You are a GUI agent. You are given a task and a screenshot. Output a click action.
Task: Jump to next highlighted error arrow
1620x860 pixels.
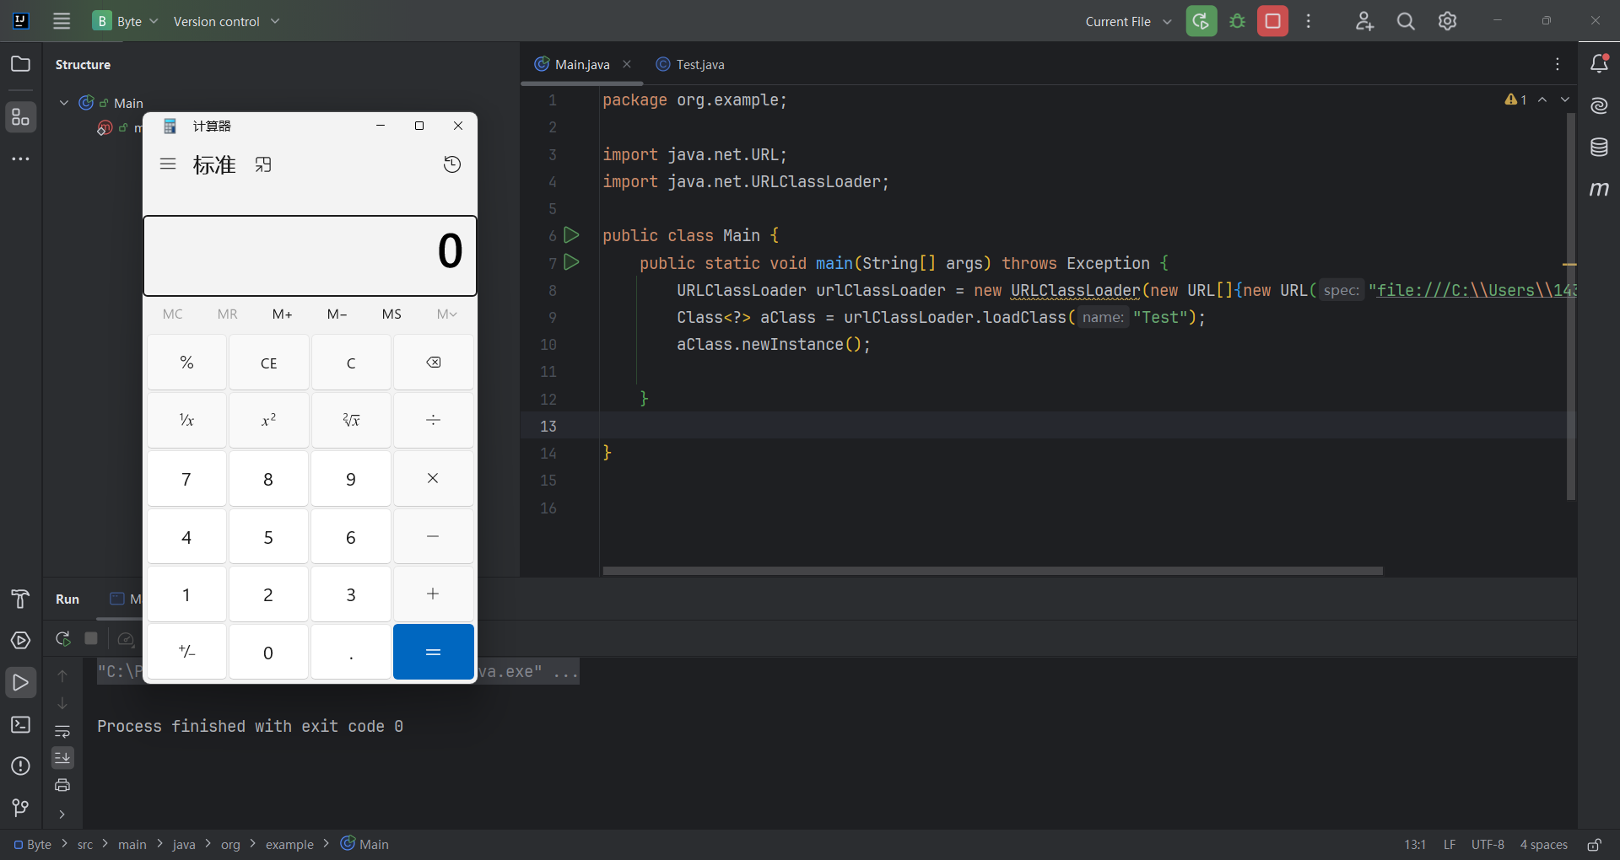[1565, 99]
